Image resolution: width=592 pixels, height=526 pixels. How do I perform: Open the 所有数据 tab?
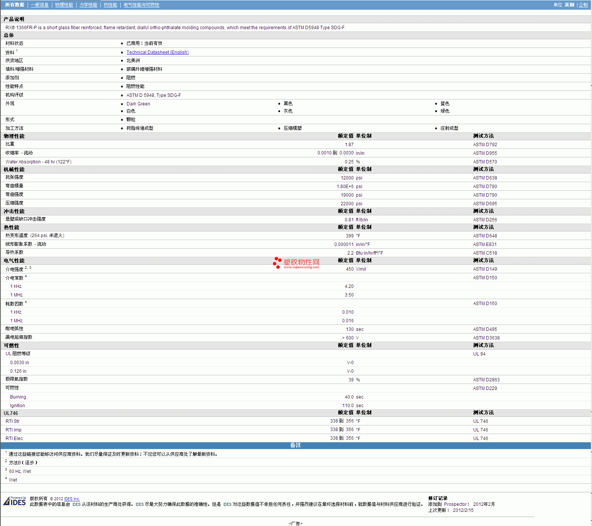[15, 5]
